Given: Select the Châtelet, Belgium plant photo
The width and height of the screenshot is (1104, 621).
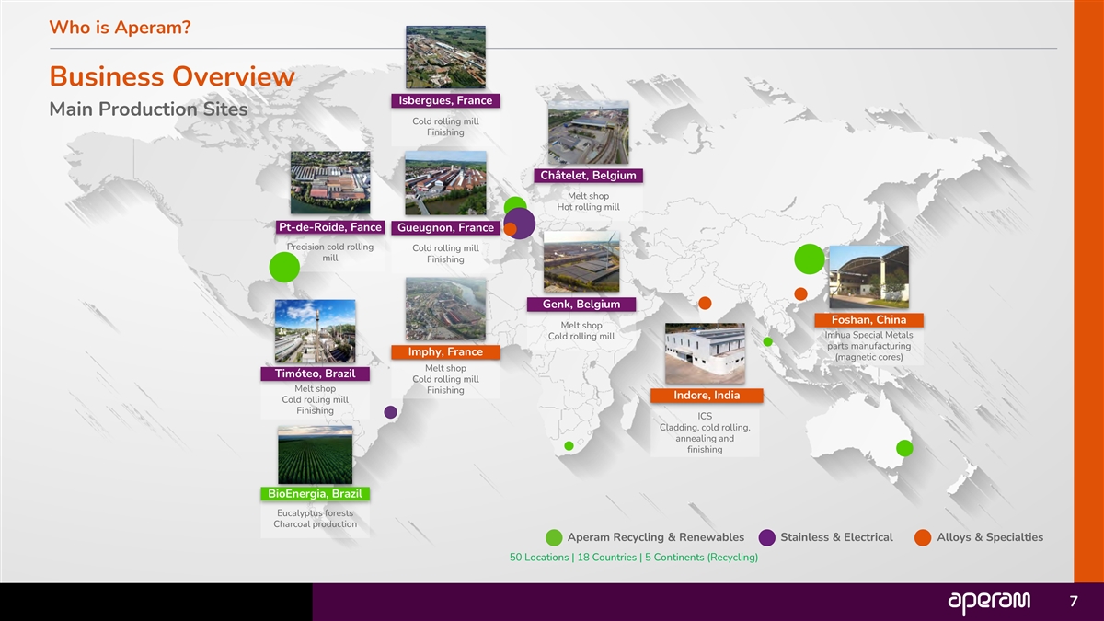Looking at the screenshot, I should point(588,132).
